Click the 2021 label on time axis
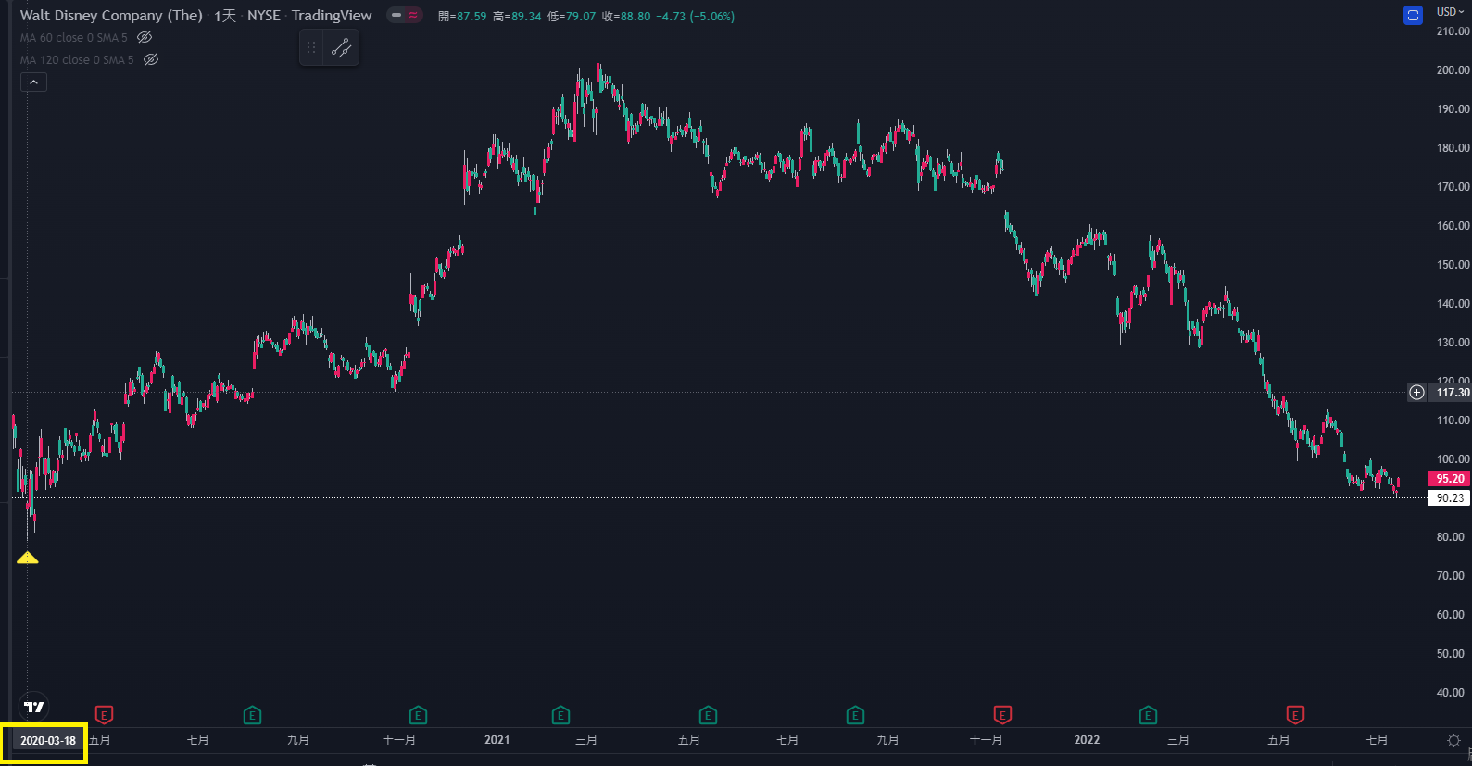This screenshot has width=1472, height=766. (x=497, y=740)
